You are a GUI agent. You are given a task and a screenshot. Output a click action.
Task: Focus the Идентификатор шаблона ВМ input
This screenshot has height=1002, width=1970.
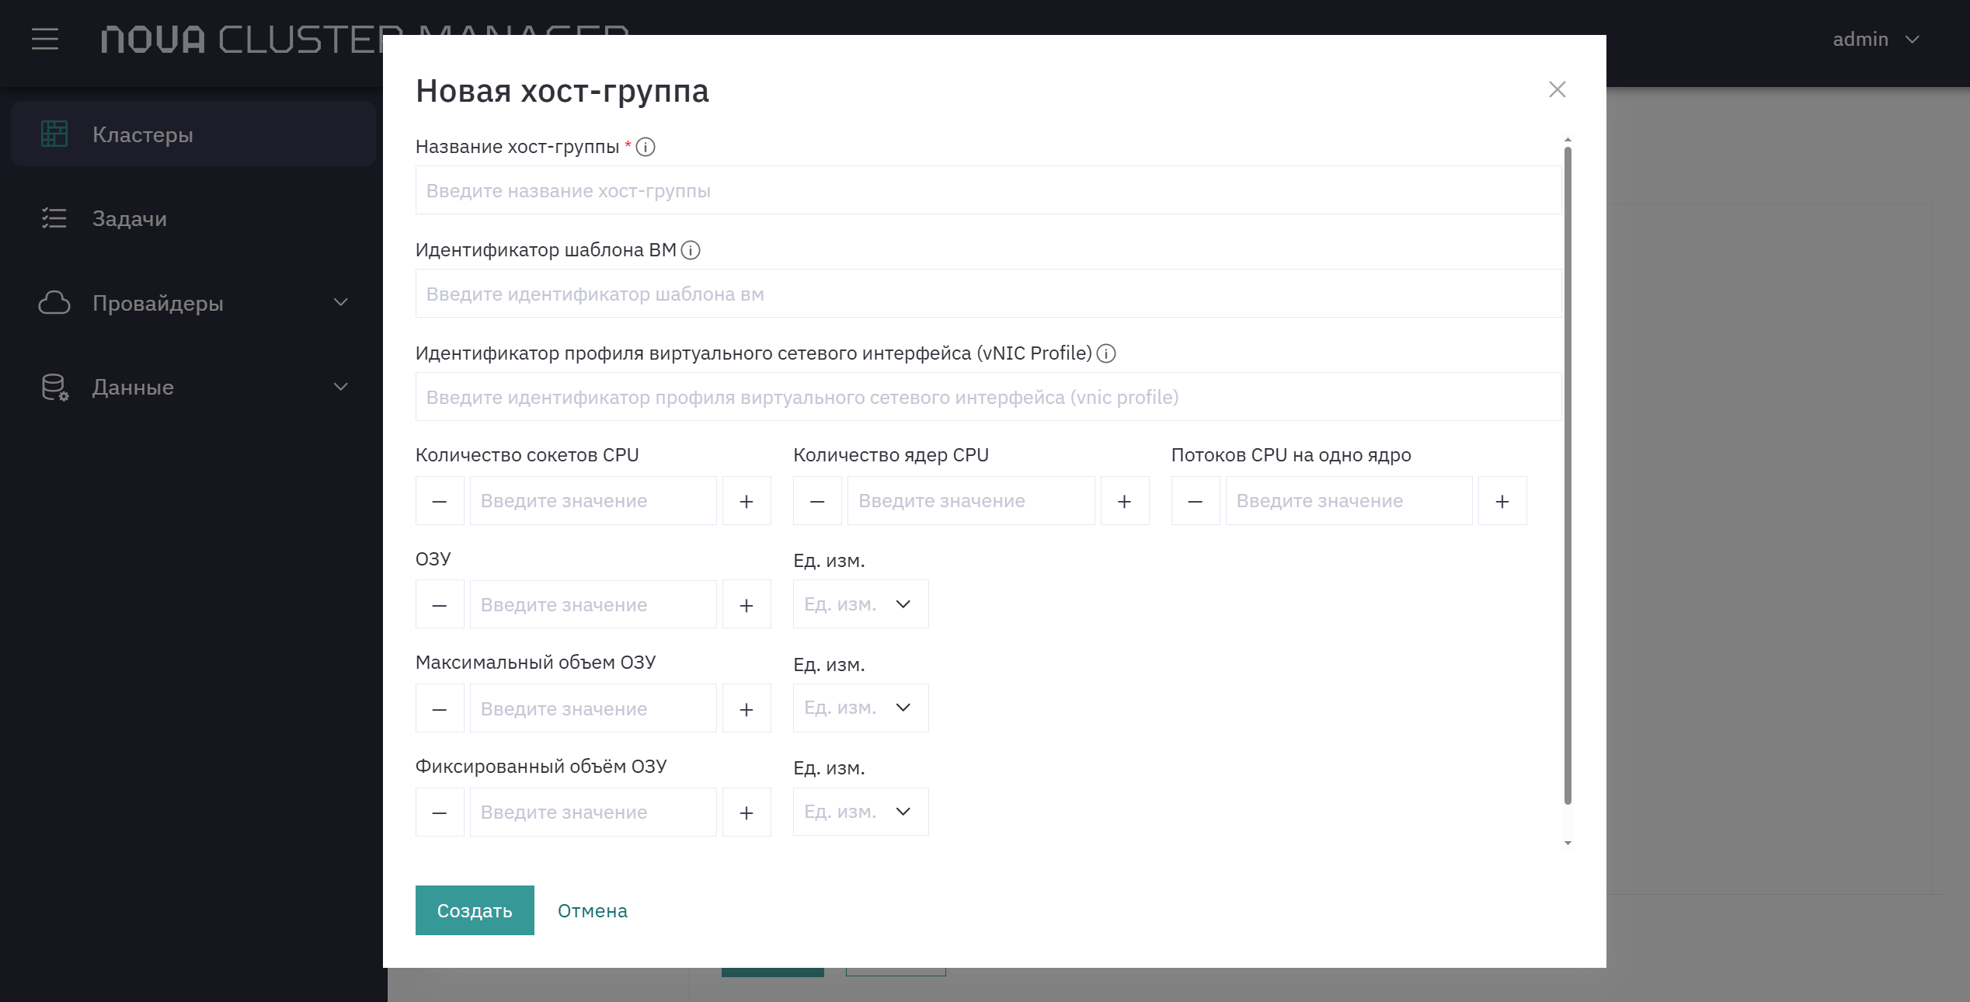(x=988, y=294)
